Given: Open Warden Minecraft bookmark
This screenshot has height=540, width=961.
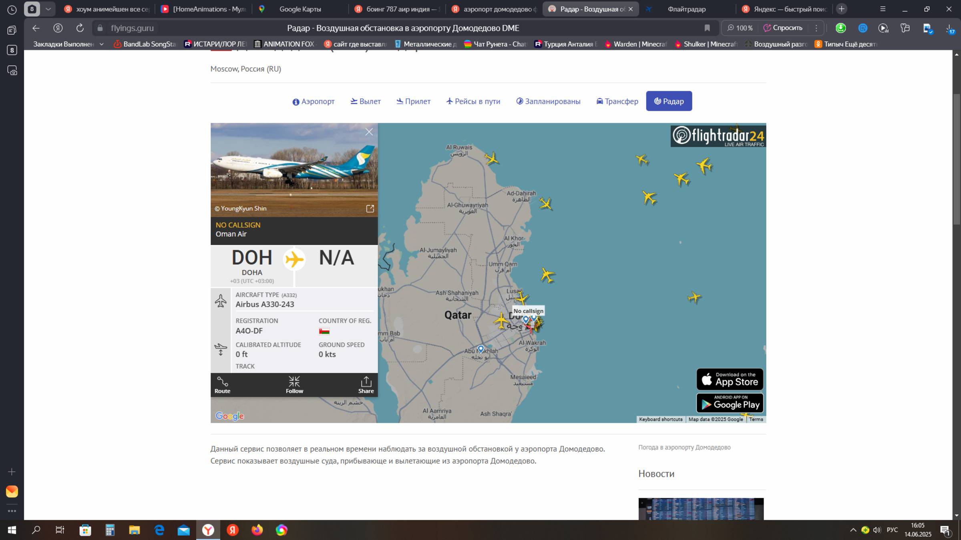Looking at the screenshot, I should 635,44.
